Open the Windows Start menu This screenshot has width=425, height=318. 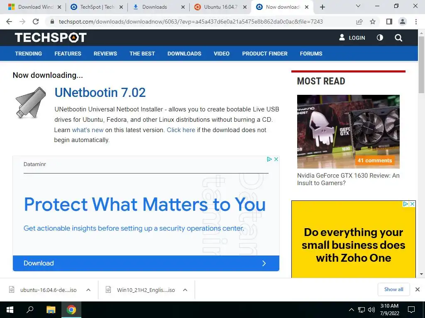point(10,310)
